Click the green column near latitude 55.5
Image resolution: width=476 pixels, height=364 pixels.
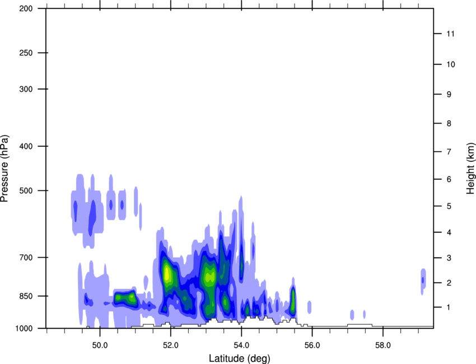(292, 302)
